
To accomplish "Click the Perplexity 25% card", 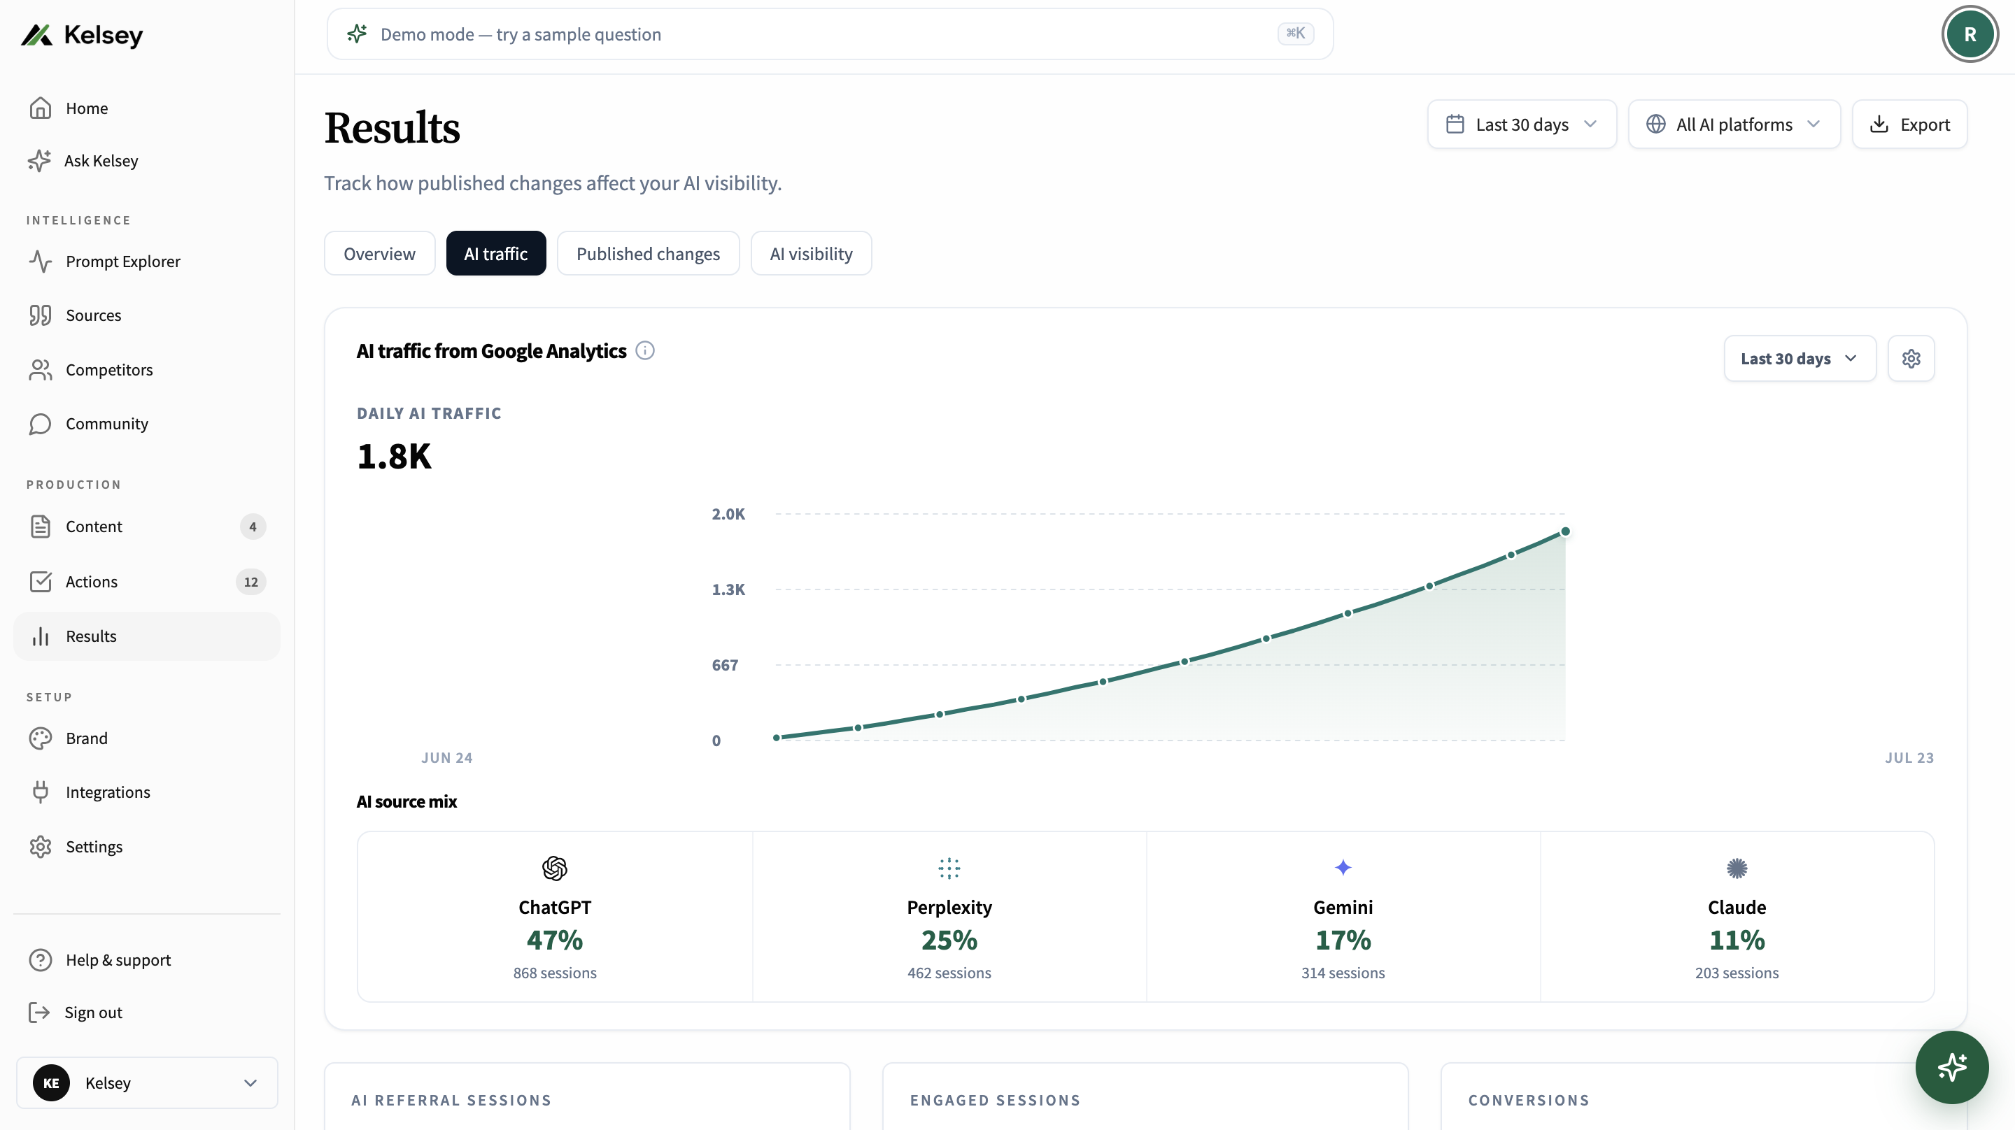I will 949,916.
